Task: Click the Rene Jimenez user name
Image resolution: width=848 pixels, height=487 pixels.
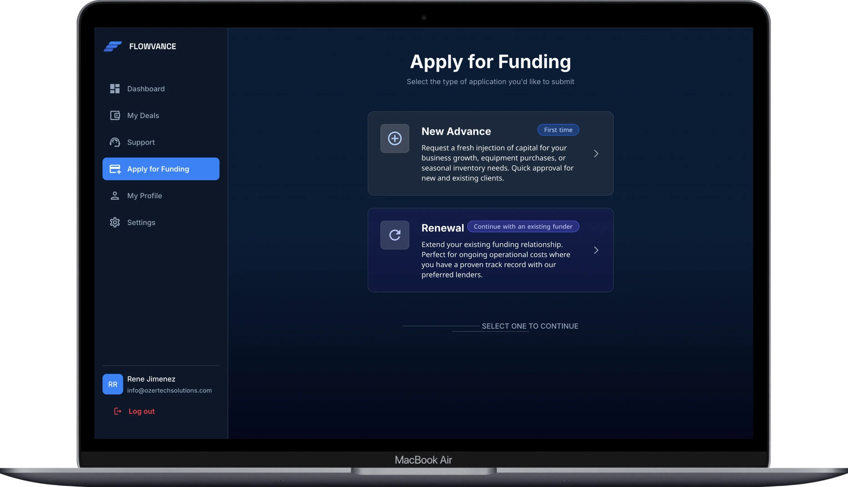Action: pos(151,379)
